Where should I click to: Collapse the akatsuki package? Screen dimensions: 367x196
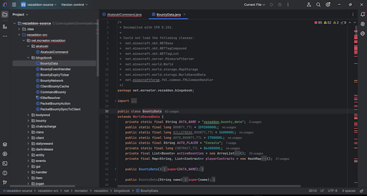click(28, 46)
